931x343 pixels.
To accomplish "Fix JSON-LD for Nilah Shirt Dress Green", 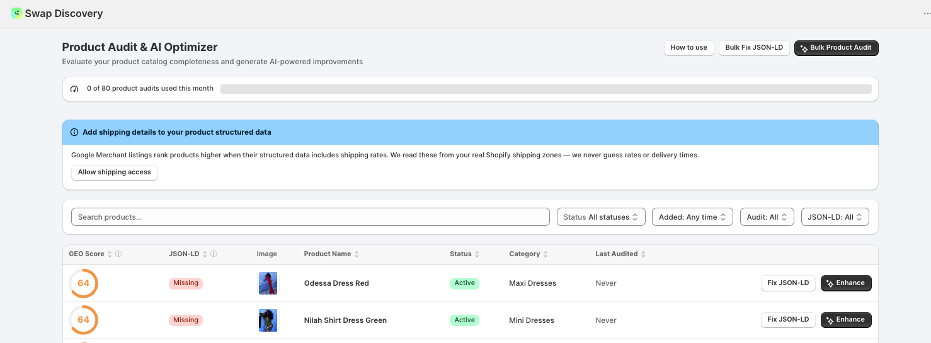I will click(788, 320).
